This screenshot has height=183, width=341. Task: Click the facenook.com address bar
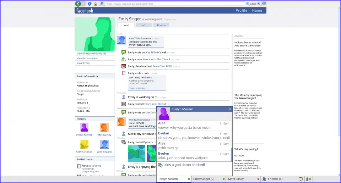175,4
